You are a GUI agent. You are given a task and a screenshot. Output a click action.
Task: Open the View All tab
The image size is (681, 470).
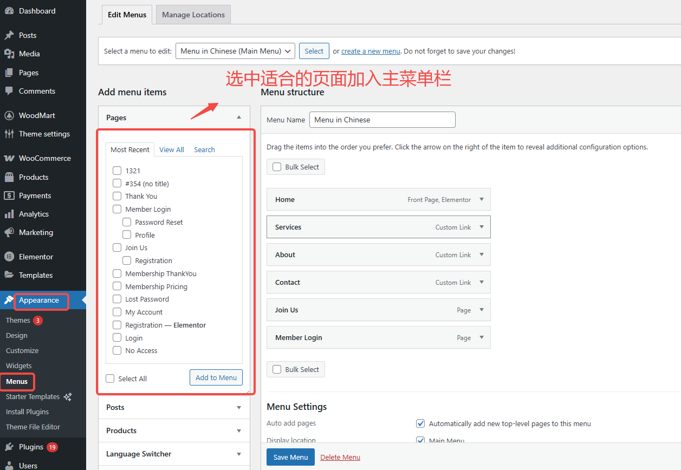coord(171,149)
